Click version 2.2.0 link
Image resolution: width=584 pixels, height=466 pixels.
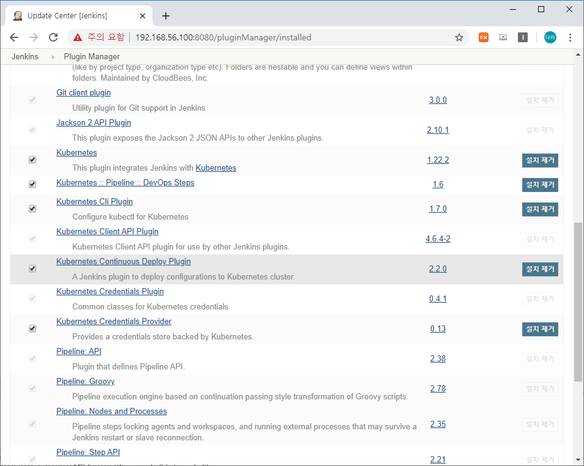coord(438,268)
